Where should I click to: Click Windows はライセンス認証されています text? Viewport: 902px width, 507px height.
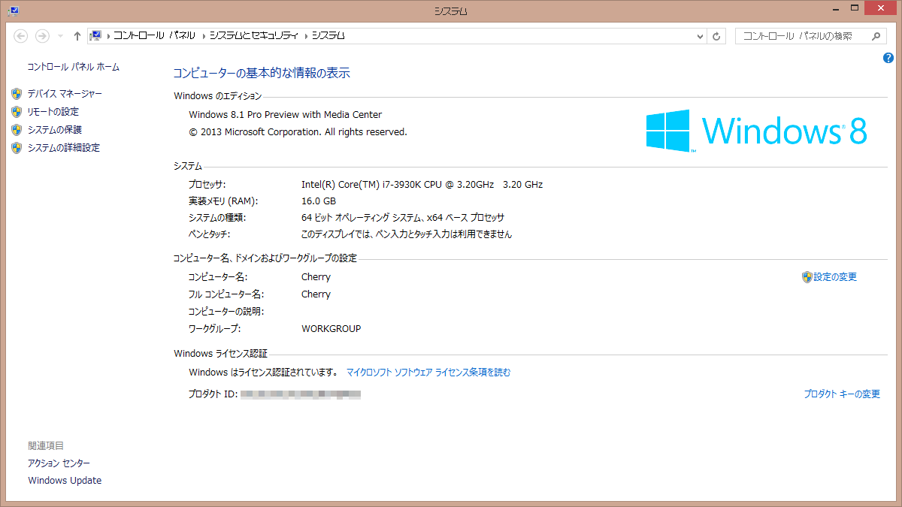click(x=263, y=373)
